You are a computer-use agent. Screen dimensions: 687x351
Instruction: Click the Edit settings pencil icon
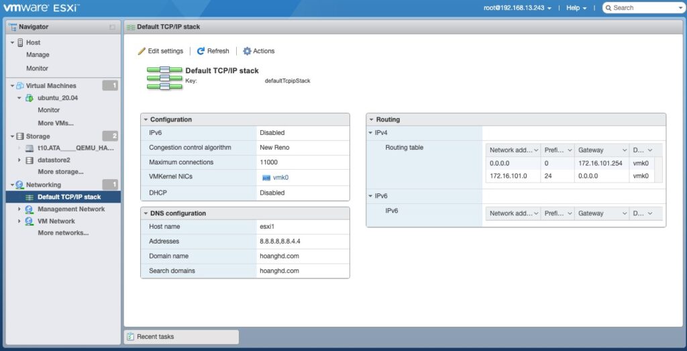click(x=142, y=51)
